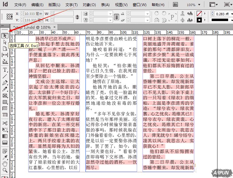Select the Rectangle tool
The height and width of the screenshot is (178, 233).
coord(5,102)
